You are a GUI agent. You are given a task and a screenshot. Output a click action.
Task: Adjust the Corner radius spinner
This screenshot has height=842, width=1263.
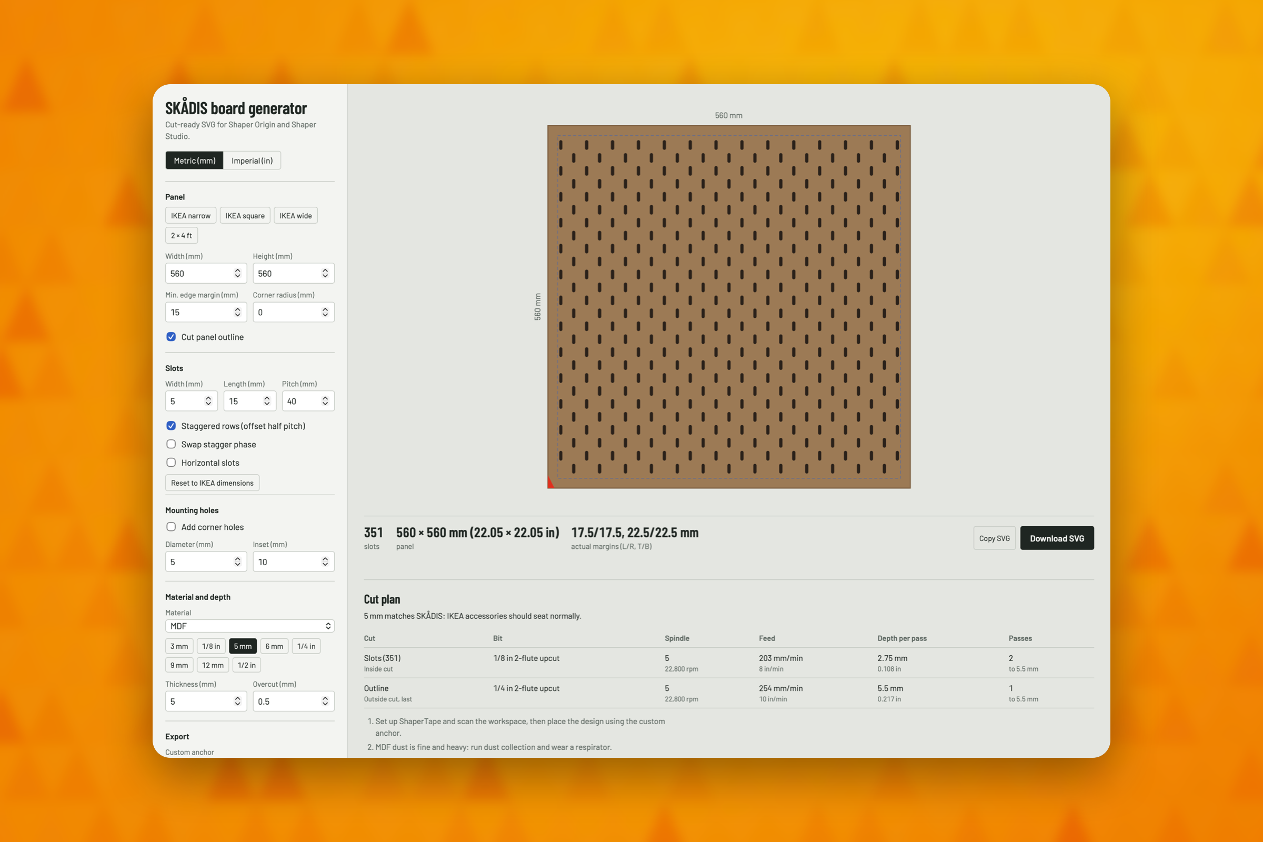[325, 312]
